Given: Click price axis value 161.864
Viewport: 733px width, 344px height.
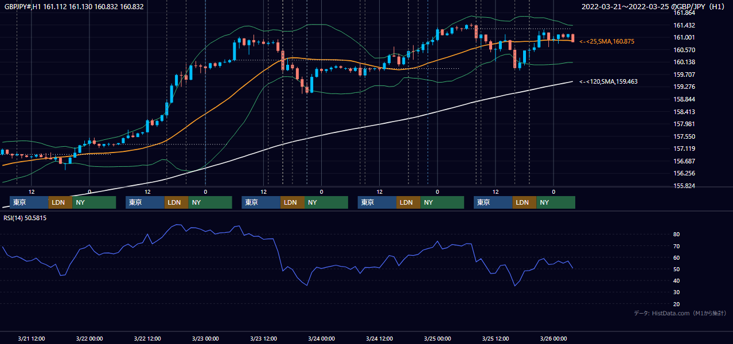Looking at the screenshot, I should click(684, 13).
